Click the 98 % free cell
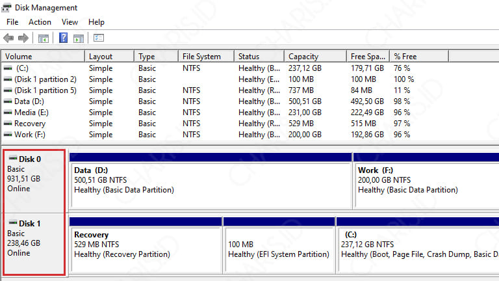The width and height of the screenshot is (499, 281). coord(402,101)
